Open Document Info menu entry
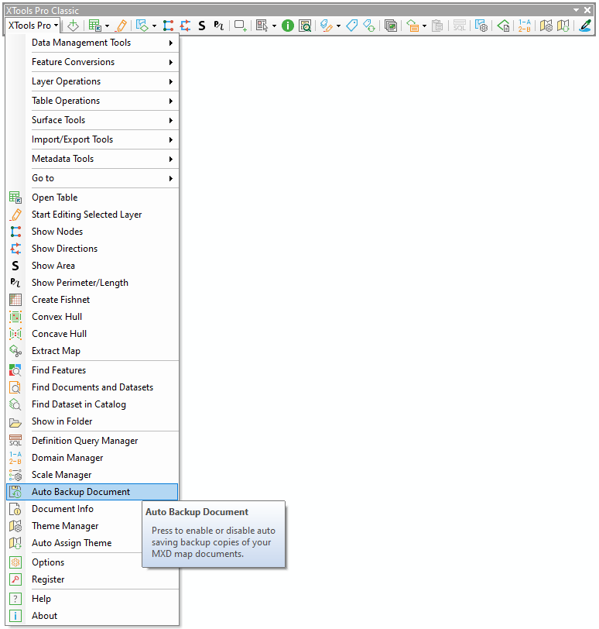 [x=75, y=509]
